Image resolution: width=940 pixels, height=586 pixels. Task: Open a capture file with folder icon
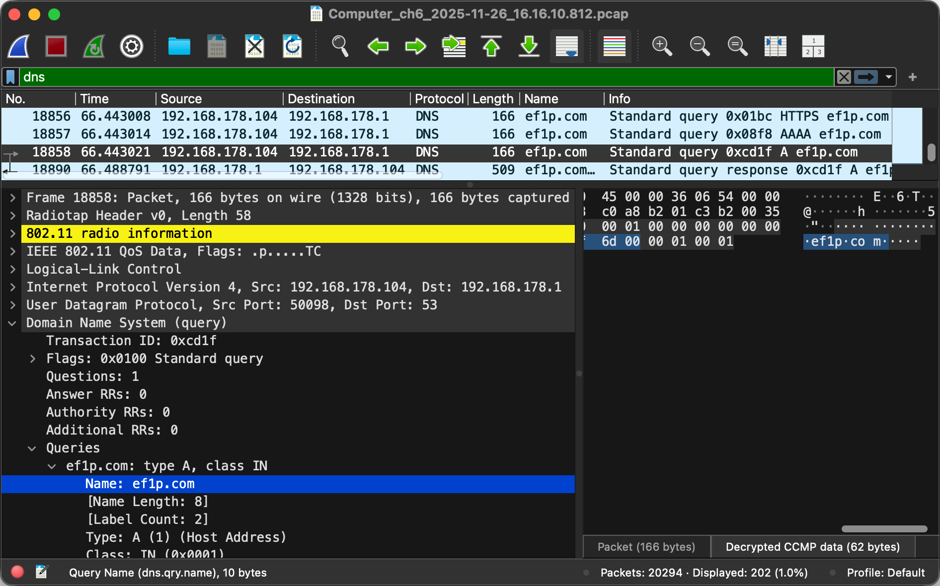pos(179,47)
